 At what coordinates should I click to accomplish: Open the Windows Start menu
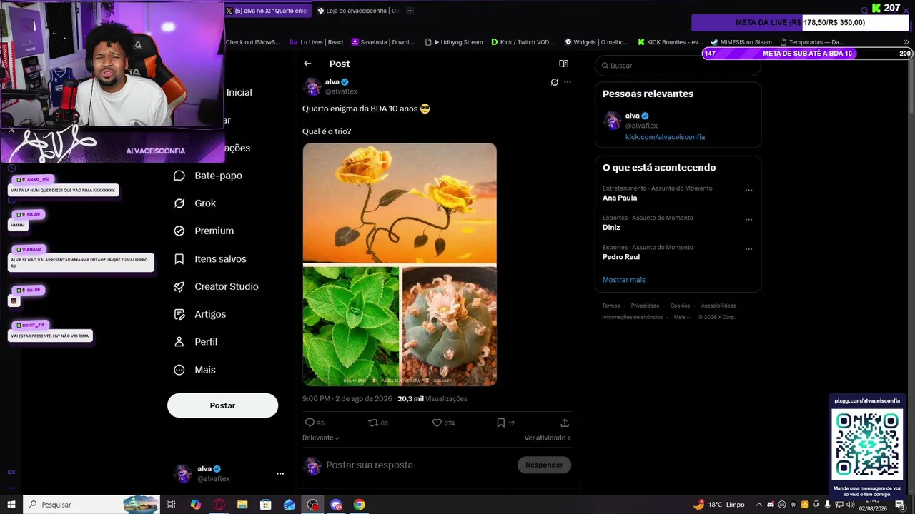(11, 505)
